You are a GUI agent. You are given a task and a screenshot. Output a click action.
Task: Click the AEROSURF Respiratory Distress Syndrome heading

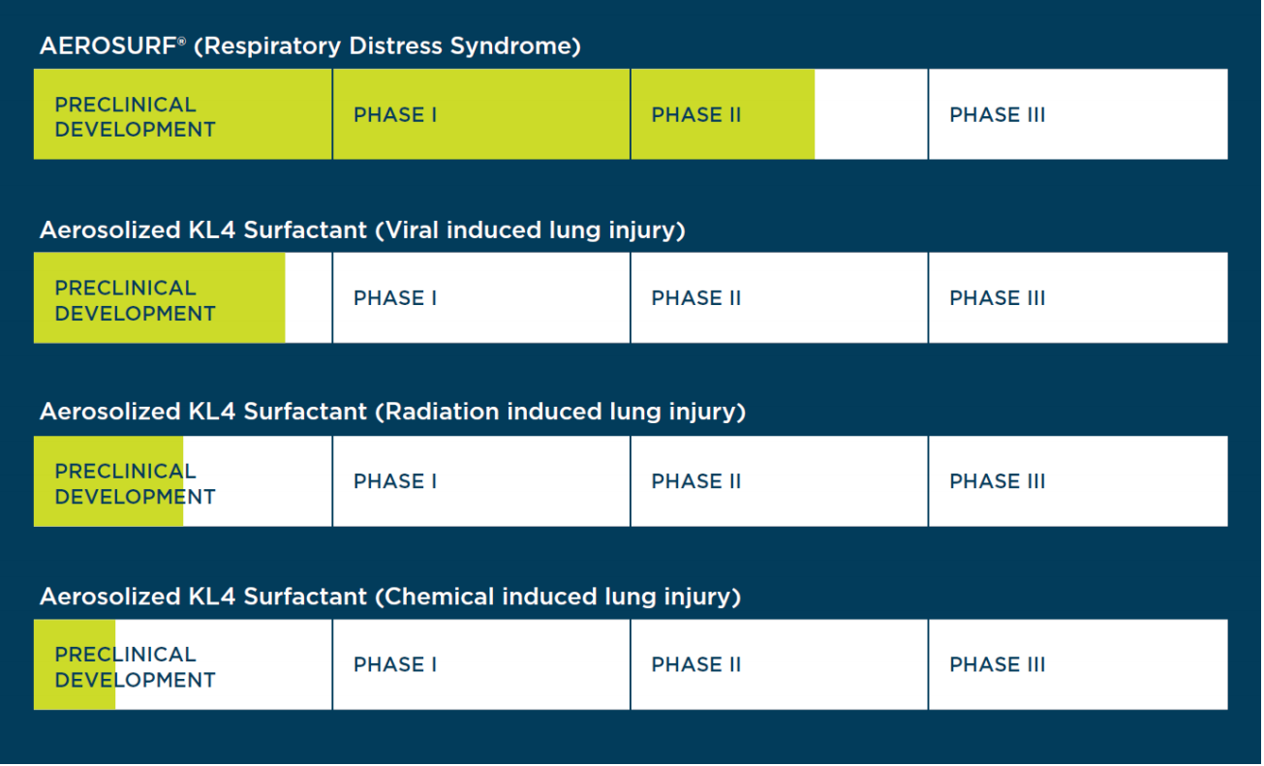point(310,46)
